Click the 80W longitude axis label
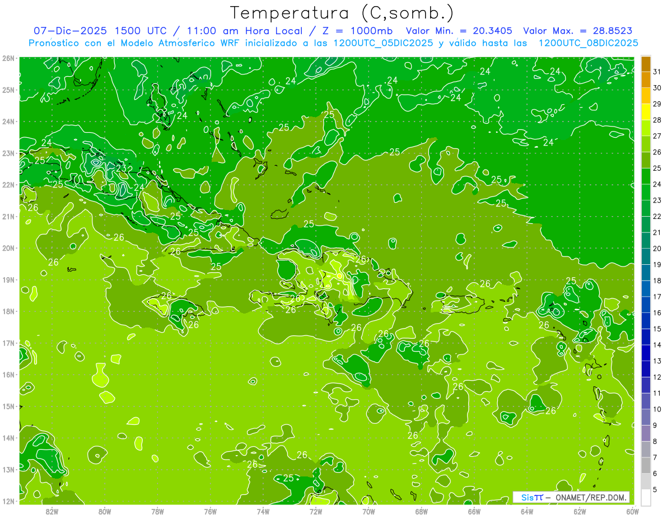This screenshot has width=672, height=519. pyautogui.click(x=105, y=511)
